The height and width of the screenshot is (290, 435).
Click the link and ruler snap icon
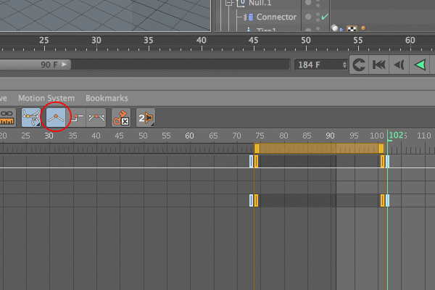(7, 117)
